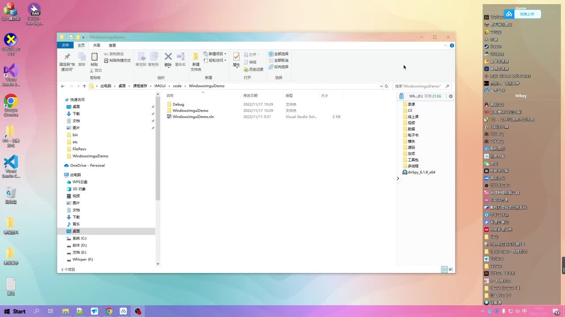The image size is (565, 317).
Task: Click the search WindowsImguiDemo field
Action: [422, 86]
